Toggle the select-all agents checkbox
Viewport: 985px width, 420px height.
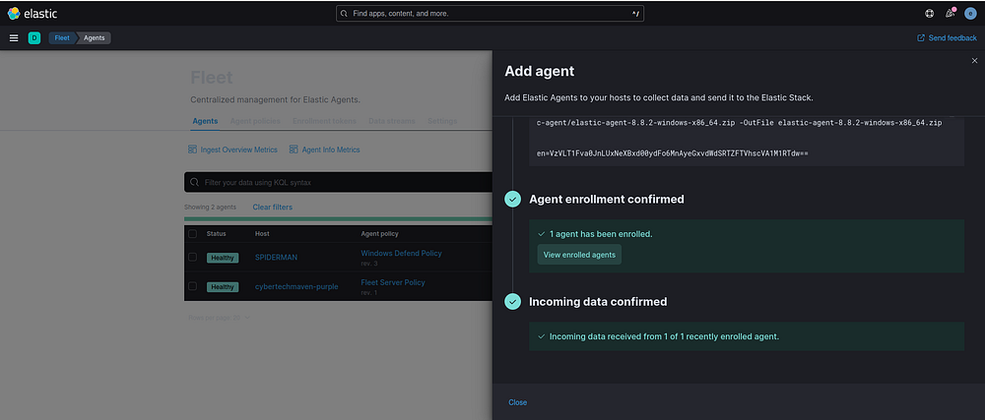tap(193, 234)
